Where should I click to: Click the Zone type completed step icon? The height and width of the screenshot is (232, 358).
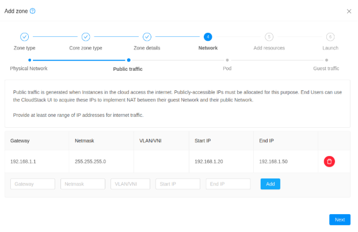(x=24, y=37)
